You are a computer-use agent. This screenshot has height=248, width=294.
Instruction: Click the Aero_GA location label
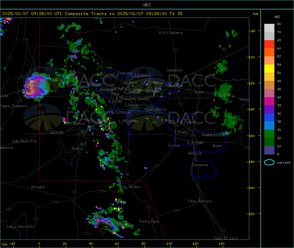(x=195, y=153)
